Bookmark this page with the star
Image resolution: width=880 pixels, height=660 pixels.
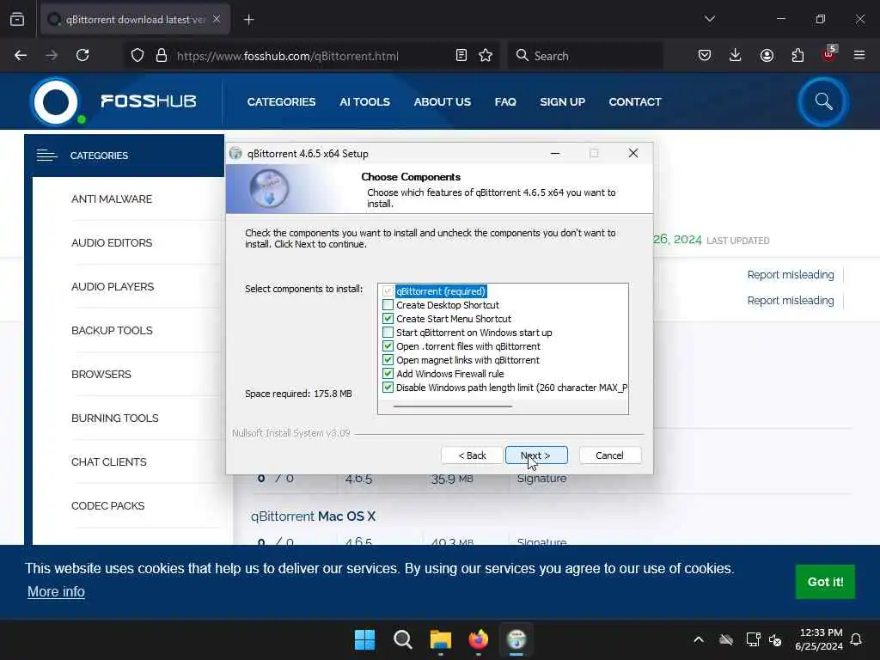coord(486,56)
